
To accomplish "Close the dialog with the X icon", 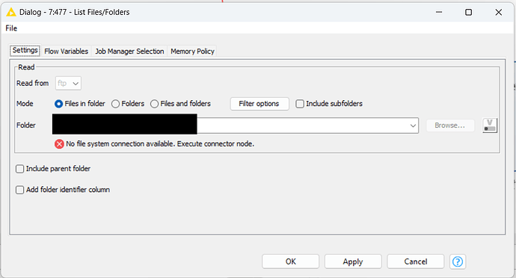I will click(x=498, y=12).
